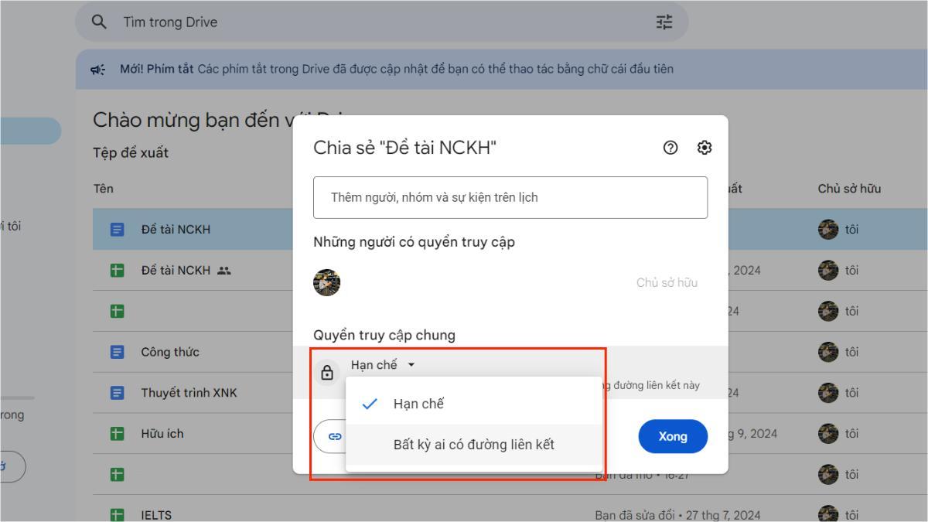Click the Sheets icon of shared Đề tài NCKH

[x=118, y=271]
